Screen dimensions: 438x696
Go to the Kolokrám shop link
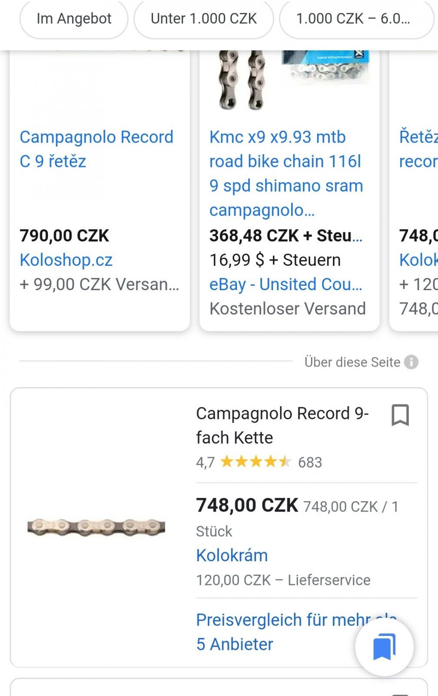tap(232, 555)
